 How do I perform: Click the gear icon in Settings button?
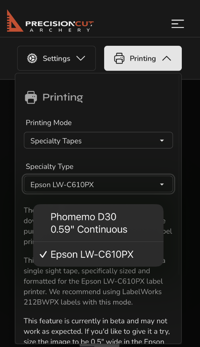32,58
